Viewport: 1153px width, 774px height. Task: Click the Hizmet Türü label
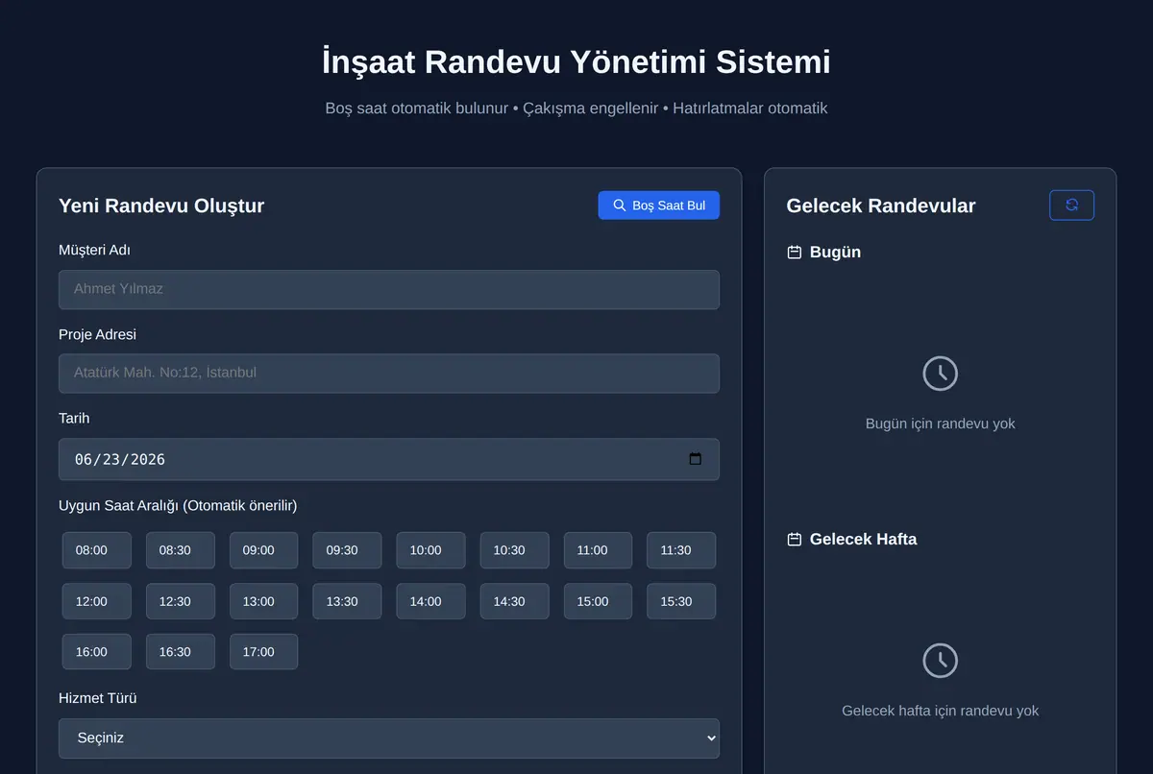(x=98, y=698)
